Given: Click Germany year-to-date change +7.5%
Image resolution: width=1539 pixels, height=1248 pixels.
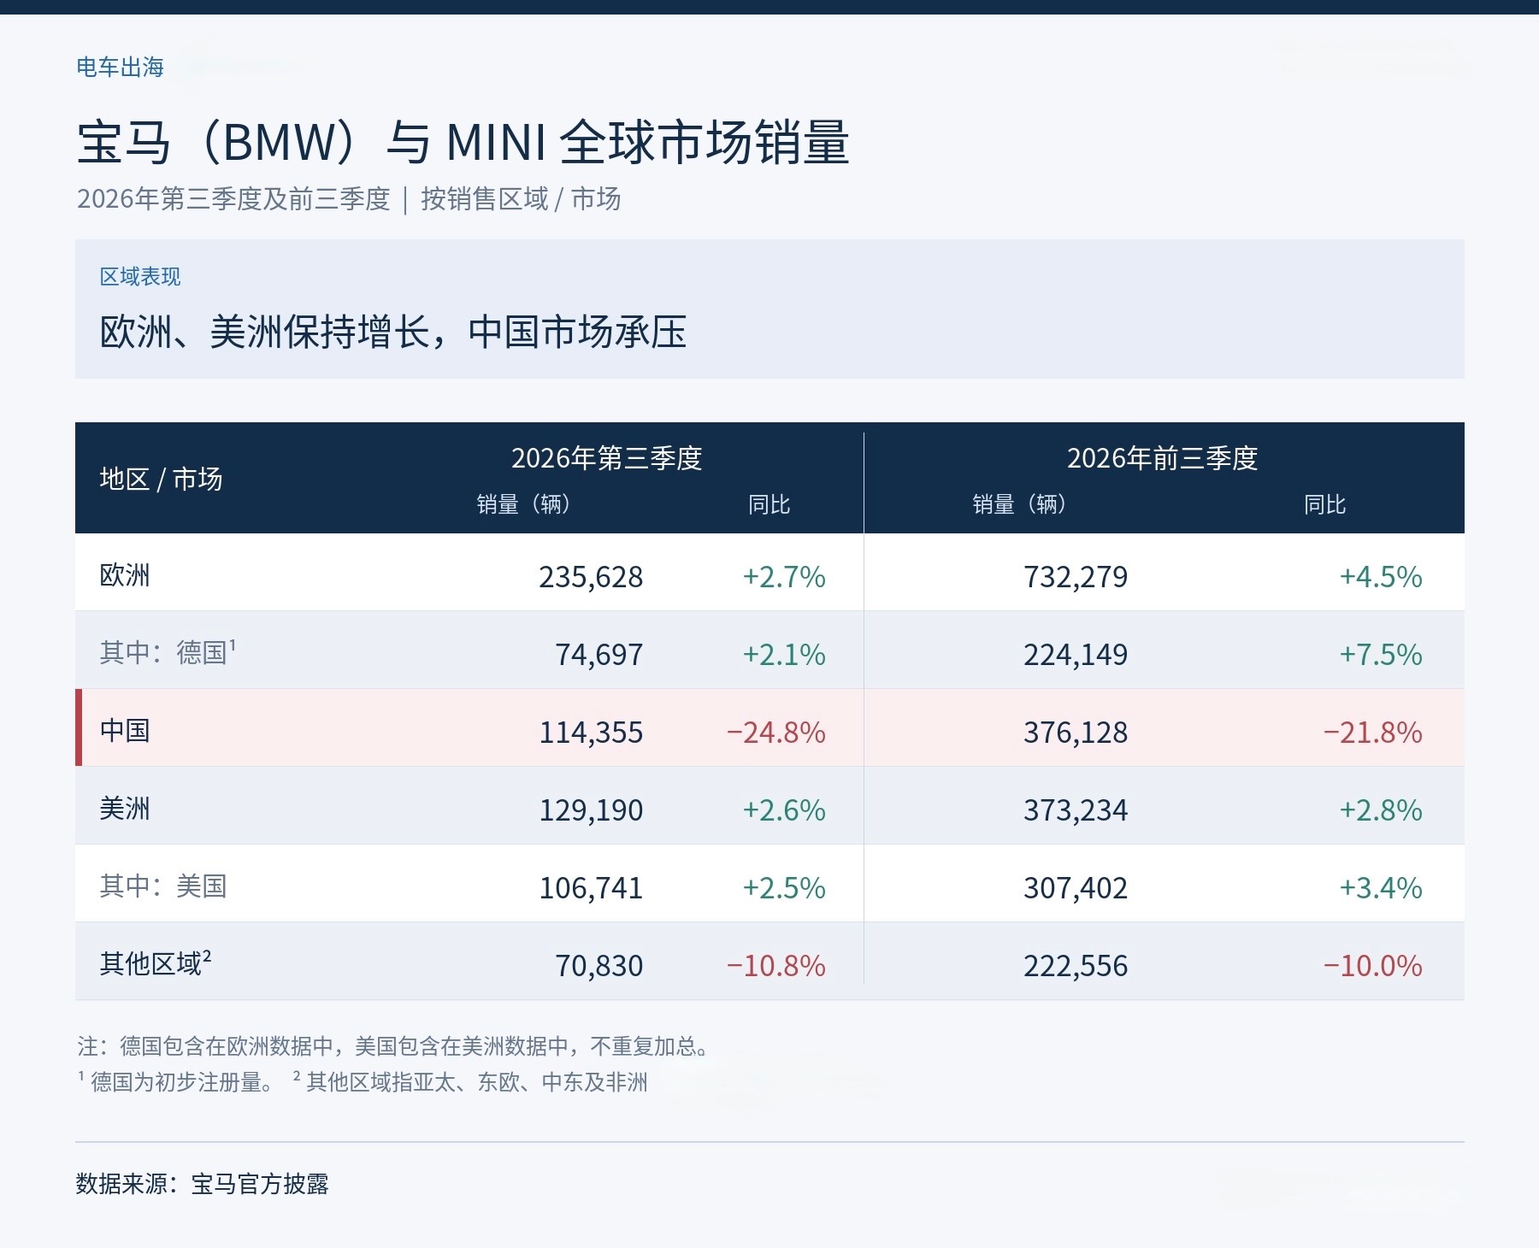Looking at the screenshot, I should 1381,655.
